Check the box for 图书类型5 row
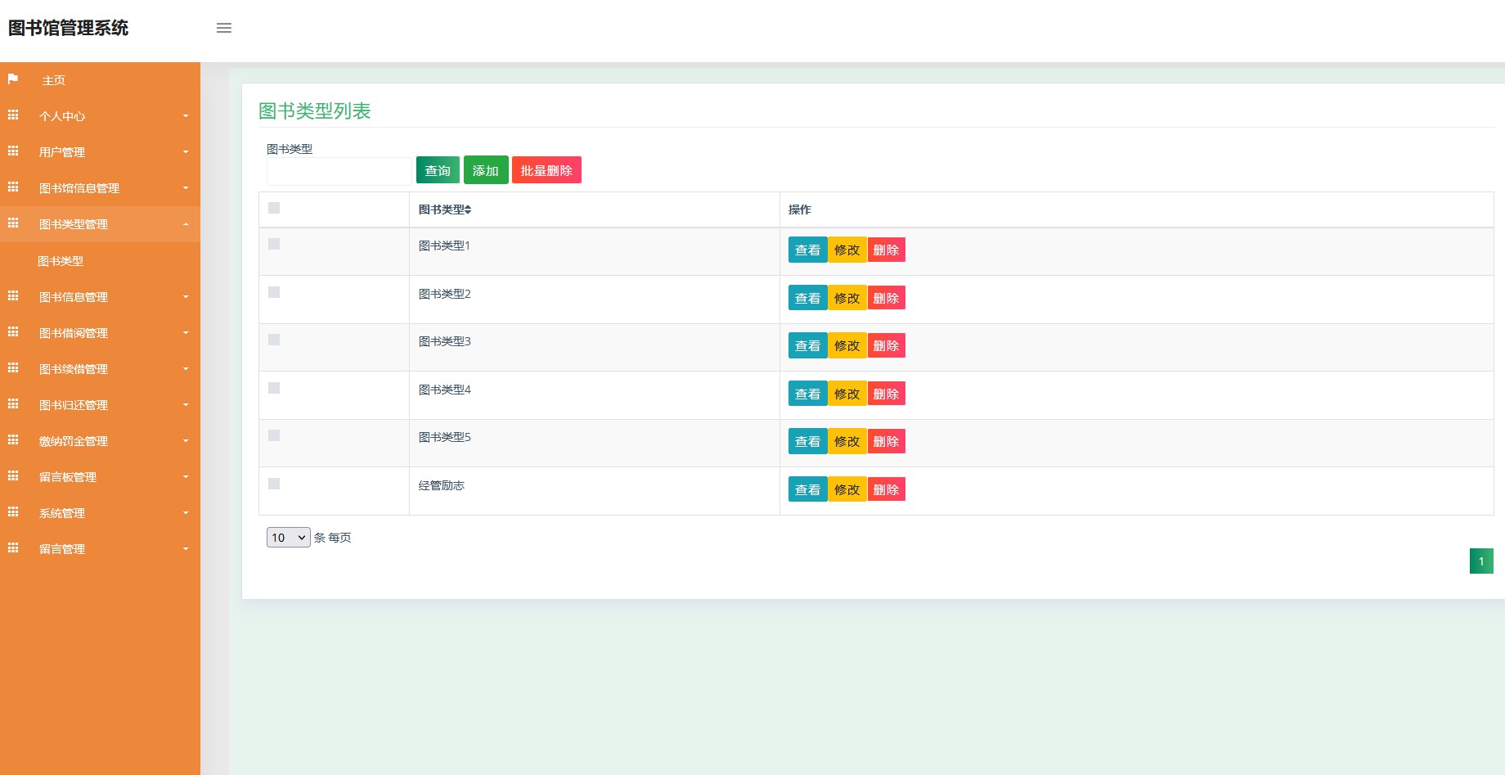Image resolution: width=1505 pixels, height=775 pixels. pyautogui.click(x=274, y=435)
